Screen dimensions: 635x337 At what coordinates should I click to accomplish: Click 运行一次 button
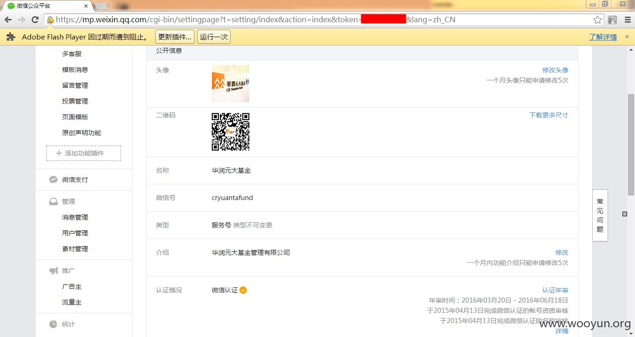click(x=214, y=37)
